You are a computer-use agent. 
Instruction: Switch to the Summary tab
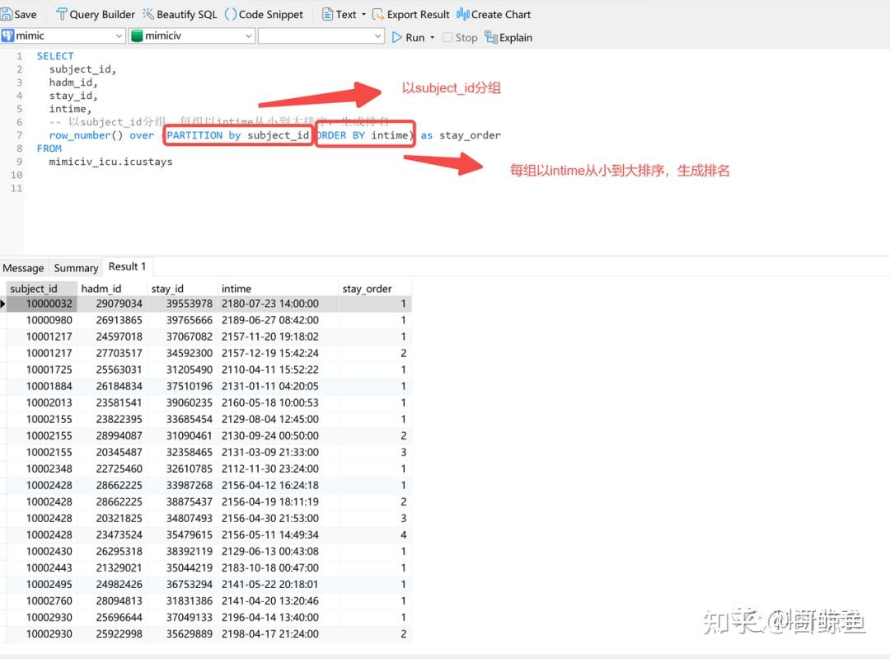tap(76, 267)
